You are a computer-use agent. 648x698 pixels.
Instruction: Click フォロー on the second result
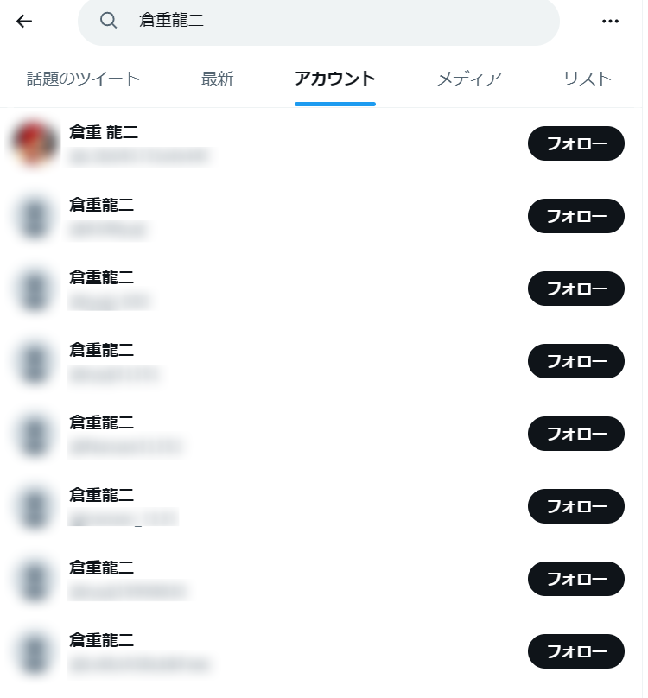pos(575,216)
